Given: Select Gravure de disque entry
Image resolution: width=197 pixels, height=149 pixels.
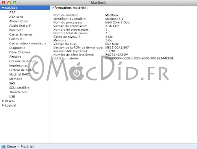Looking at the screenshot, I should [x=23, y=61].
